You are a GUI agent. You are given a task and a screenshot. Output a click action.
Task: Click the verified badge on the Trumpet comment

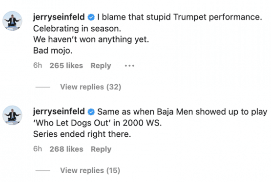pyautogui.click(x=91, y=17)
